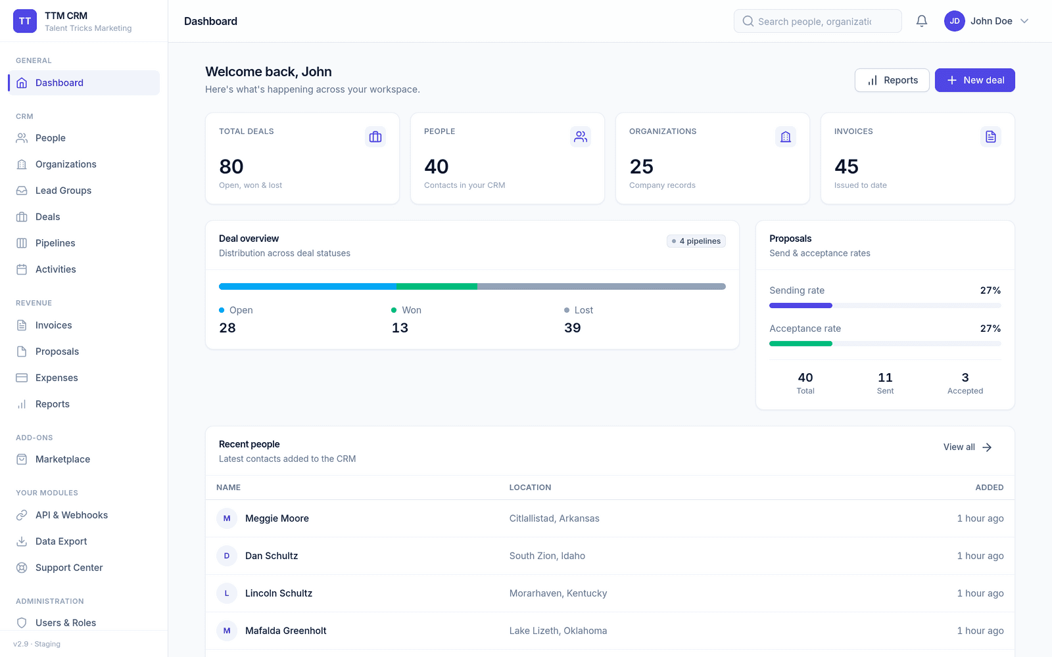Open the People menu item
The width and height of the screenshot is (1052, 657).
pos(84,138)
